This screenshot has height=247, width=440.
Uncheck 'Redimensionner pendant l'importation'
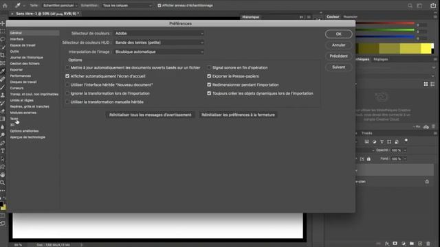(x=209, y=84)
